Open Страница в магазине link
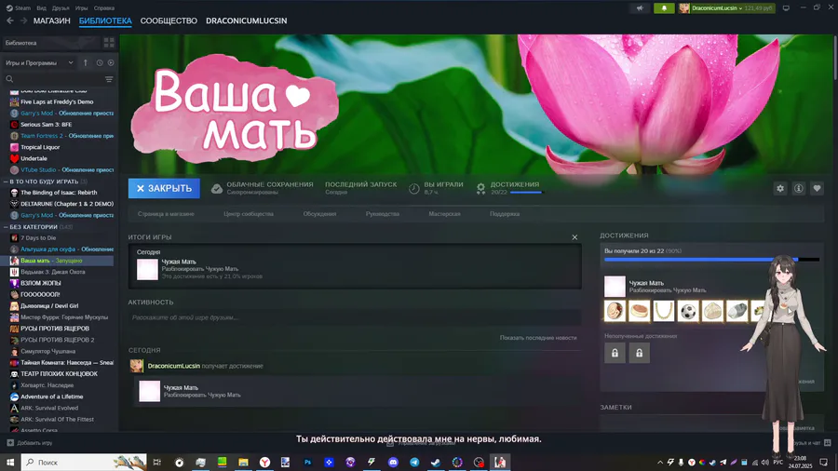Image resolution: width=838 pixels, height=471 pixels. pyautogui.click(x=166, y=213)
